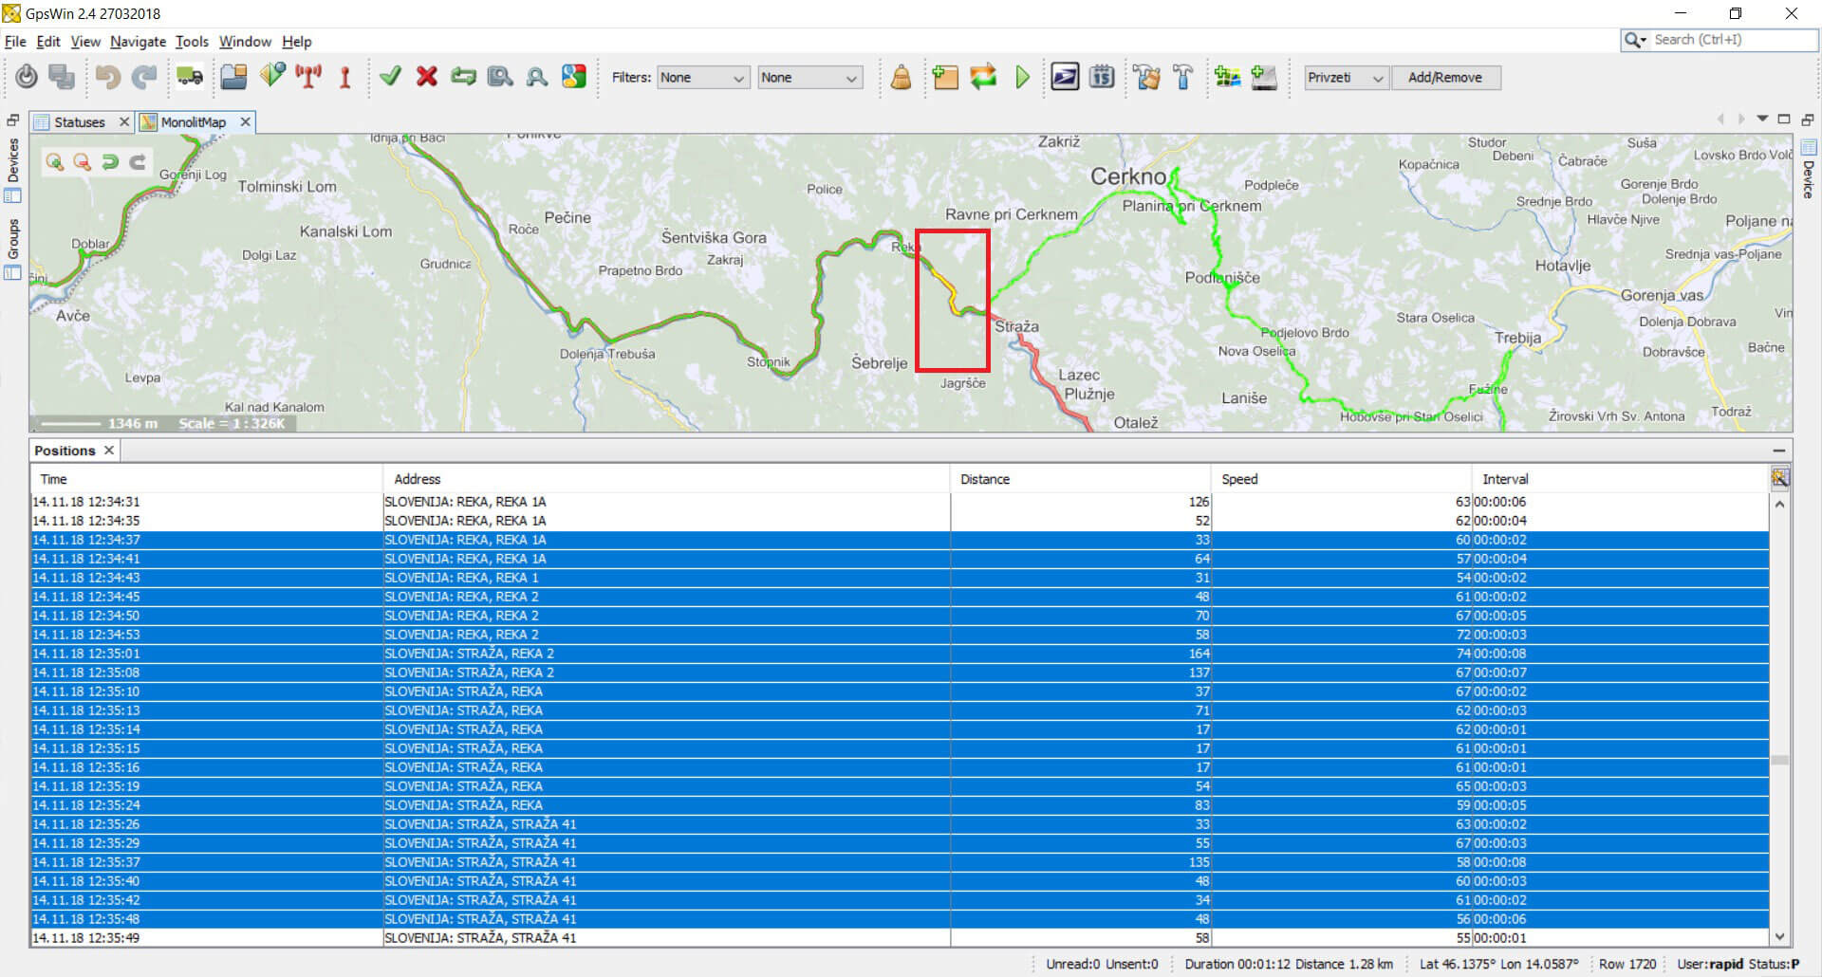This screenshot has height=977, width=1822.
Task: Open the Google maps icon
Action: click(573, 77)
